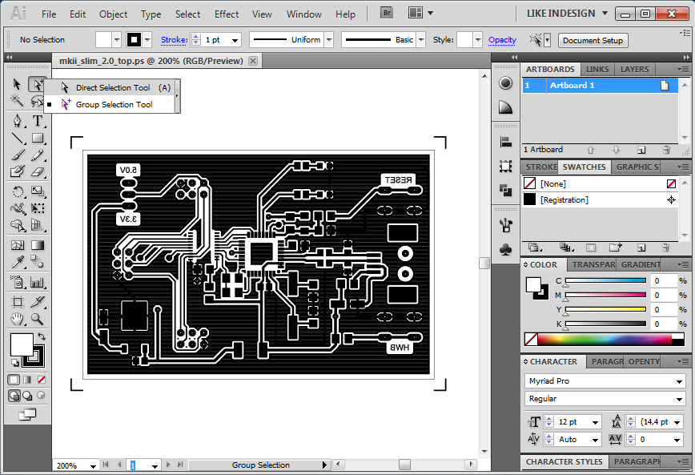This screenshot has width=695, height=475.
Task: Select the Scale tool
Action: pyautogui.click(x=37, y=191)
